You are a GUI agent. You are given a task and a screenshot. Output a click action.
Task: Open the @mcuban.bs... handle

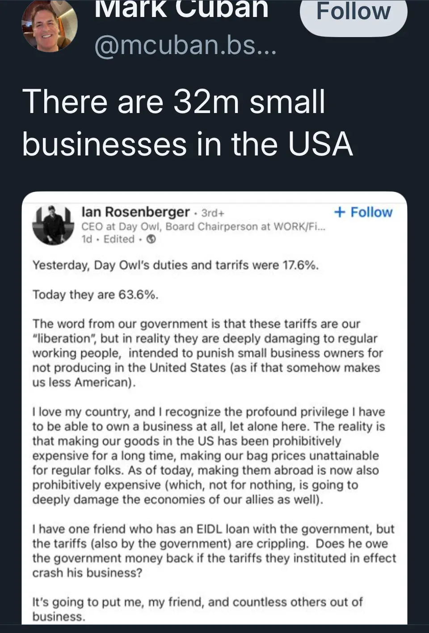[185, 45]
